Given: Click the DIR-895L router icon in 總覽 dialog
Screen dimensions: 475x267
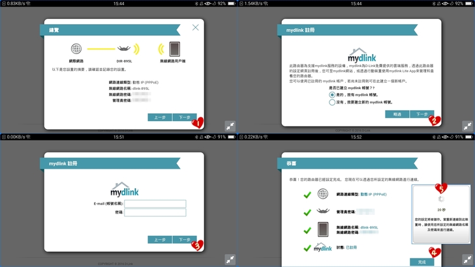Looking at the screenshot, I should point(124,48).
